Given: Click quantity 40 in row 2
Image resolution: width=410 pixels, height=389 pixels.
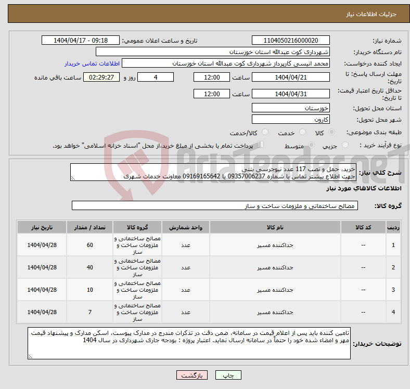Looking at the screenshot, I should (x=89, y=267).
